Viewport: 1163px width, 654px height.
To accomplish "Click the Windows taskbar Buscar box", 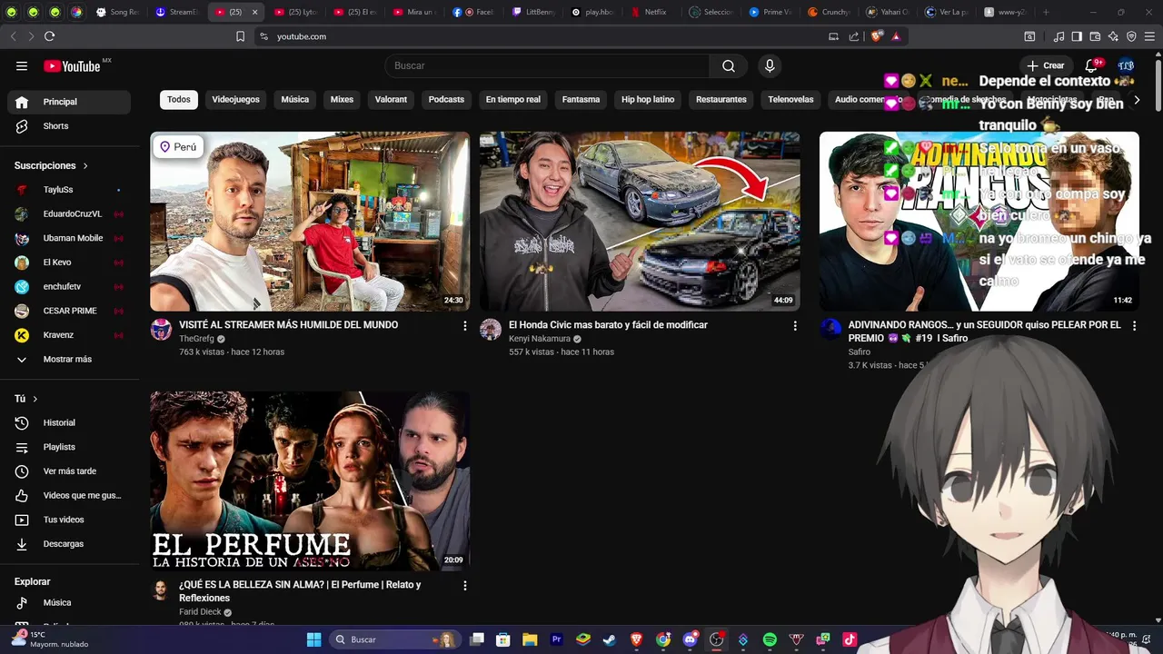I will pos(394,639).
